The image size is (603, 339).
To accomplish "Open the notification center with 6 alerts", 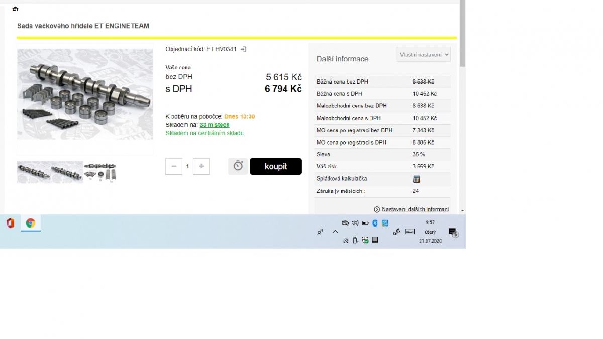I will click(x=453, y=232).
